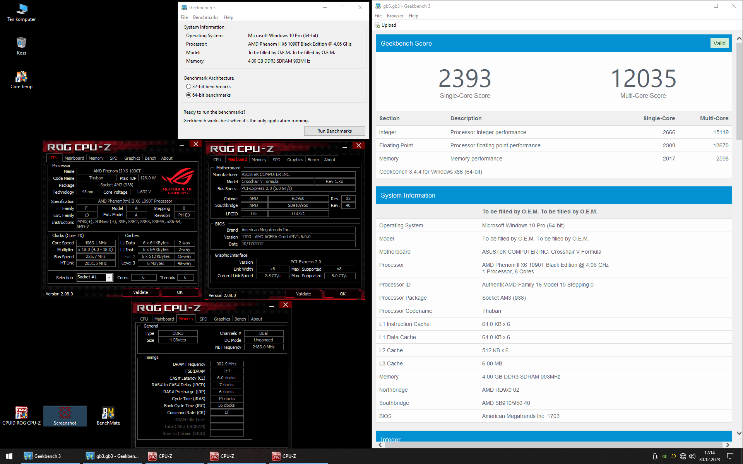The width and height of the screenshot is (743, 464).
Task: Click vertical scrollbar up arrow in gb3
Action: point(739,38)
